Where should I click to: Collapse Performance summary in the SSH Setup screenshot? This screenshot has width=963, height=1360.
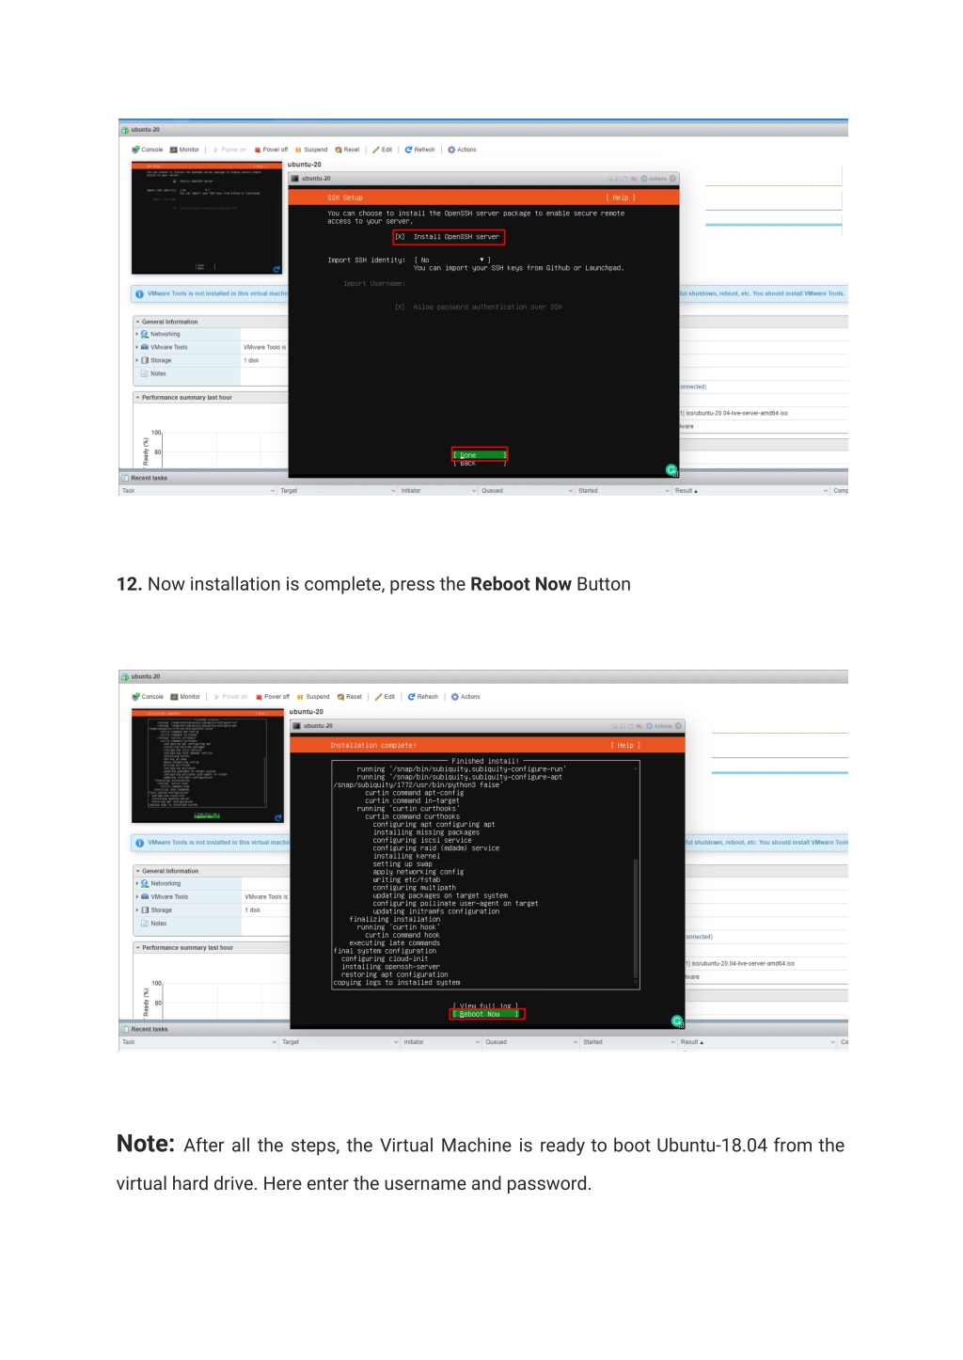coord(138,398)
